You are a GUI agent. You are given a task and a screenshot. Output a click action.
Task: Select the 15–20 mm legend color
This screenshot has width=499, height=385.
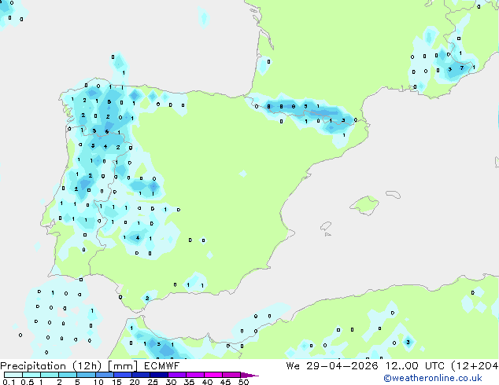pyautogui.click(x=122, y=375)
